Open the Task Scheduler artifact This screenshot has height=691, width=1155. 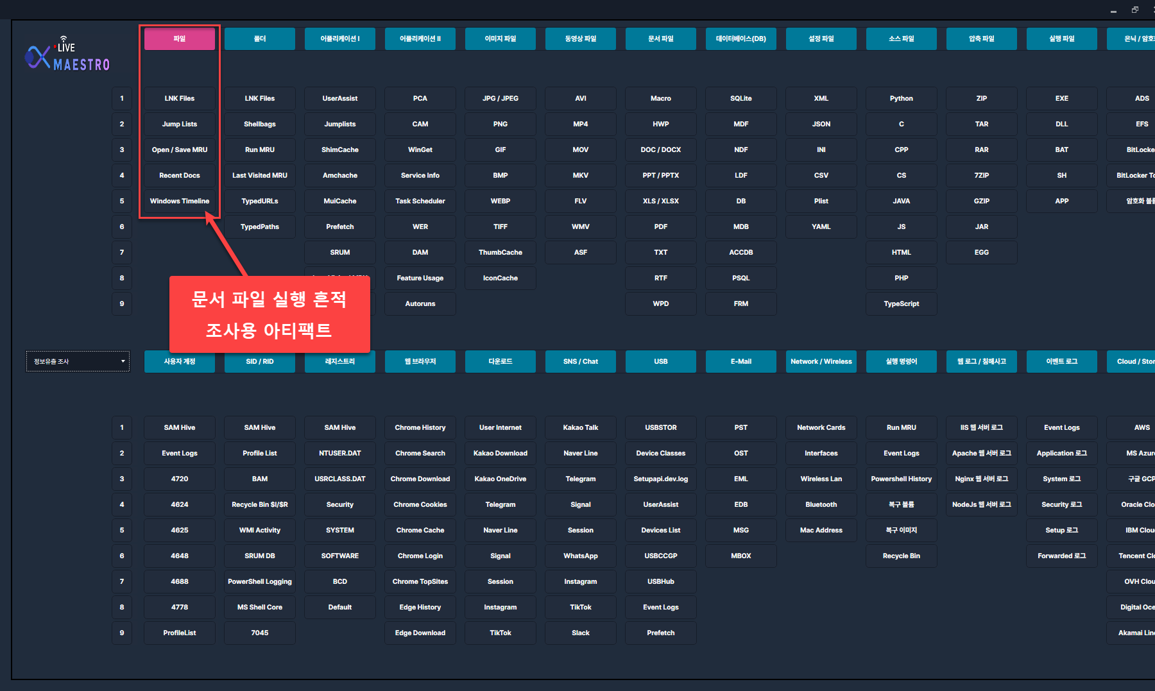tap(420, 201)
